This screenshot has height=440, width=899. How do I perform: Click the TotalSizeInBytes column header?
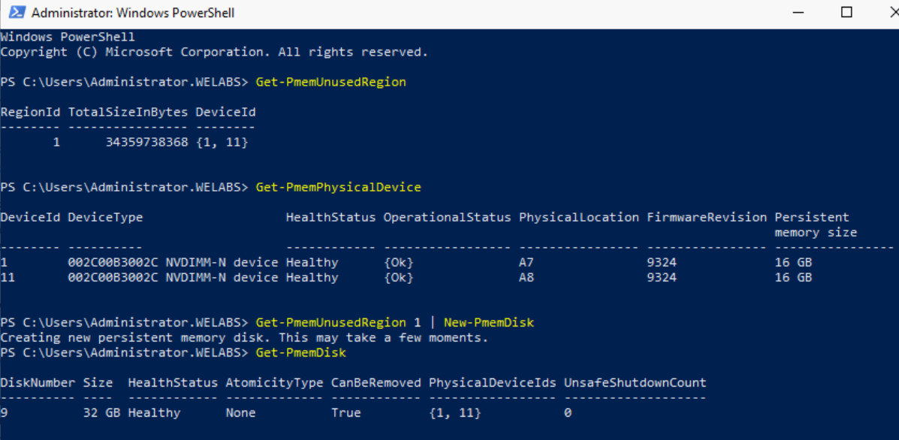pos(128,112)
